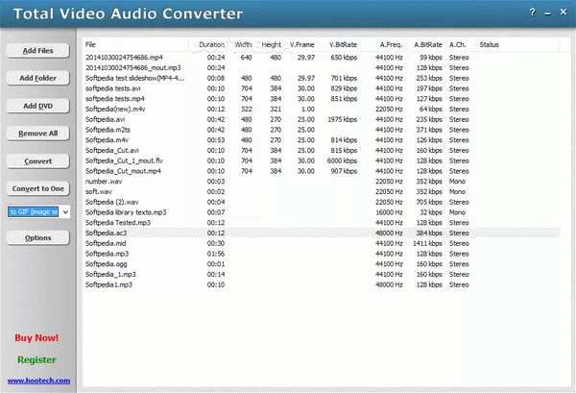This screenshot has width=576, height=393.
Task: Select the file soft.wav
Action: click(99, 191)
